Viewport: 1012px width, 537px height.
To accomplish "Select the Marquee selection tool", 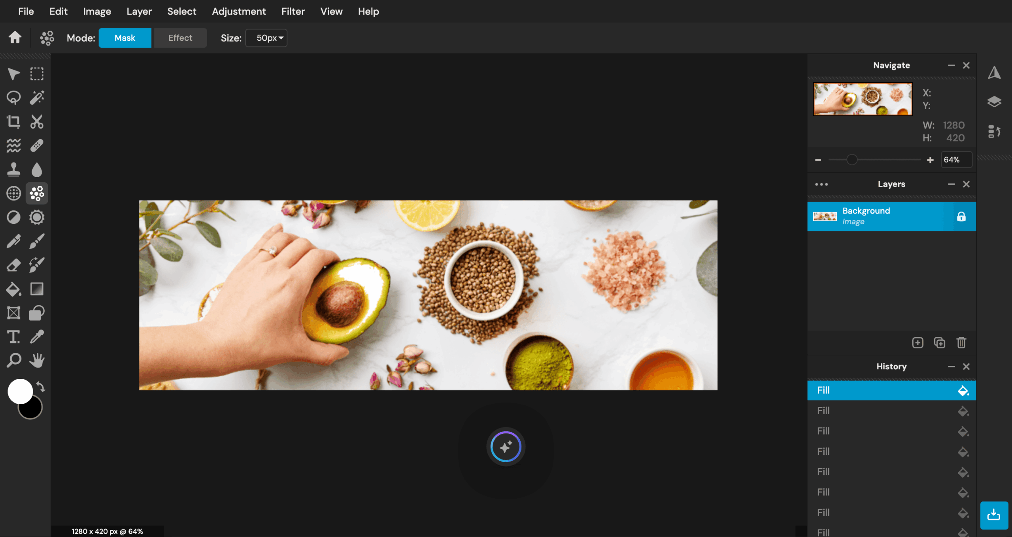I will tap(37, 74).
